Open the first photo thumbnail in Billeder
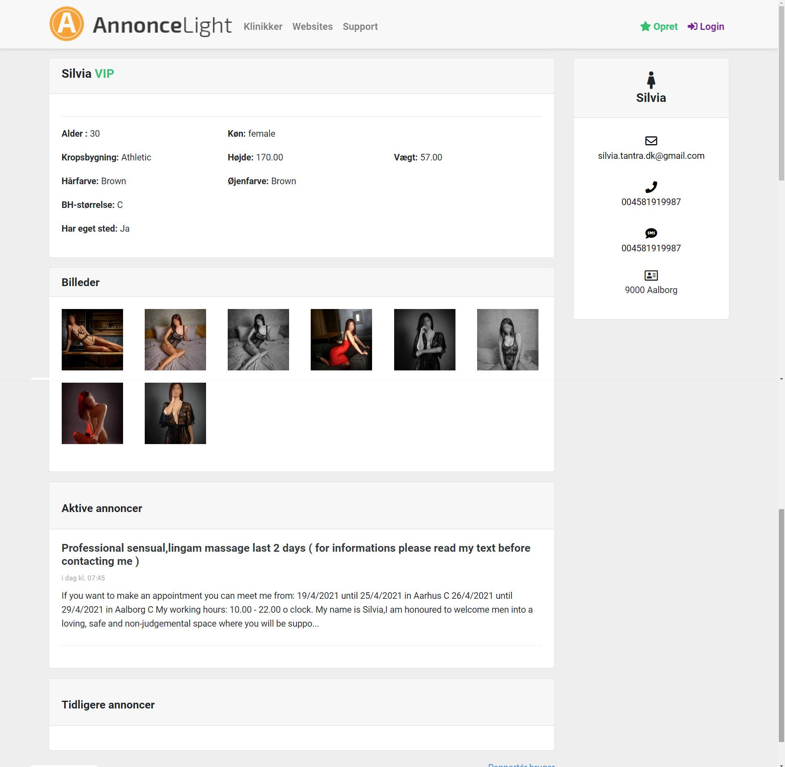The height and width of the screenshot is (767, 785). pyautogui.click(x=92, y=340)
